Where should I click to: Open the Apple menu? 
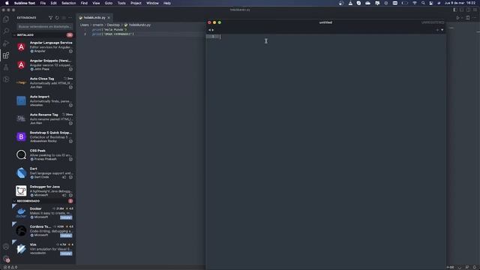click(x=7, y=3)
